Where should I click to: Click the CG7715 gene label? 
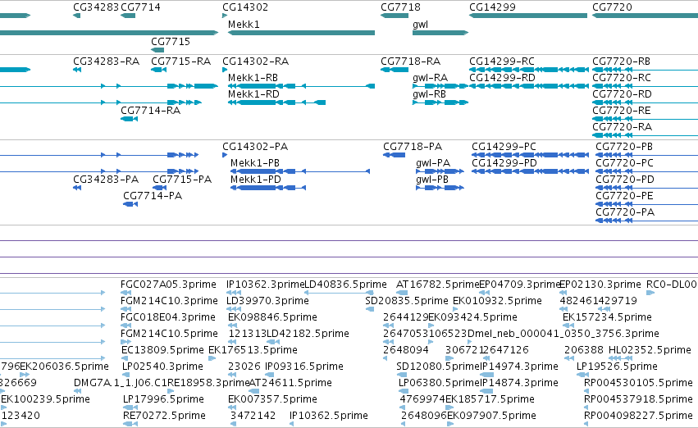[x=171, y=41]
